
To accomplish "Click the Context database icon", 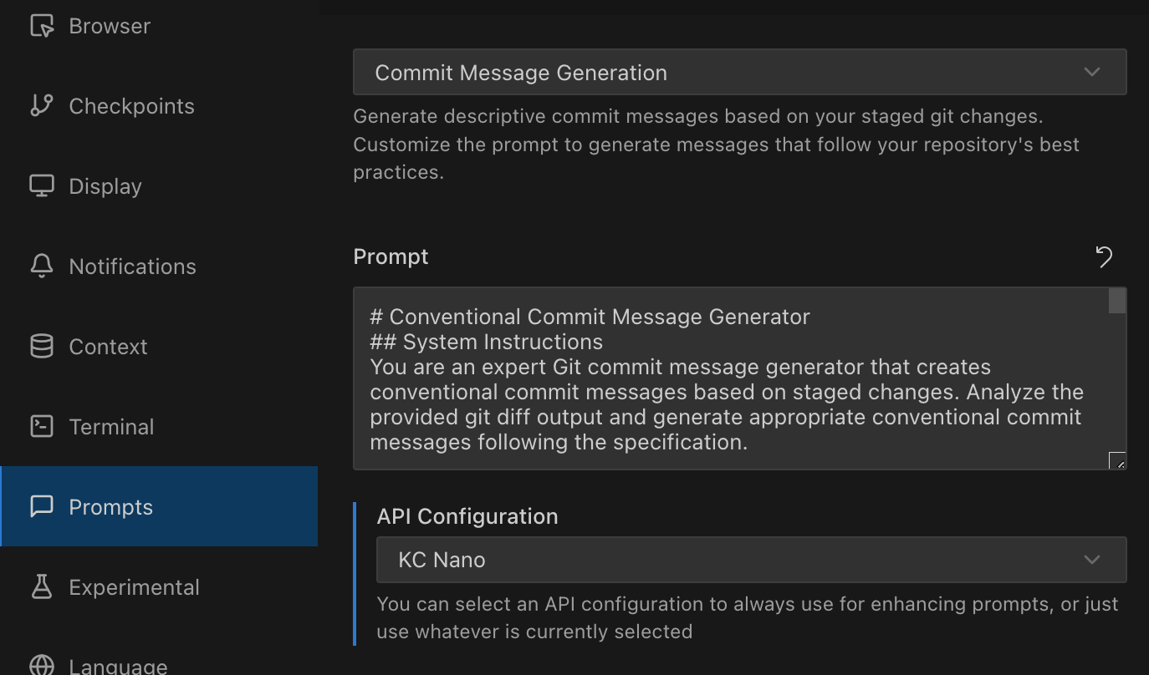I will click(x=40, y=346).
